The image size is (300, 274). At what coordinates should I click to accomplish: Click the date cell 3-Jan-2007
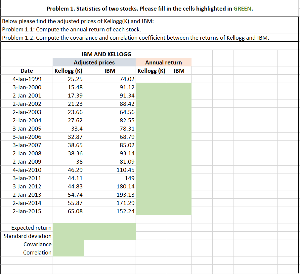point(27,145)
